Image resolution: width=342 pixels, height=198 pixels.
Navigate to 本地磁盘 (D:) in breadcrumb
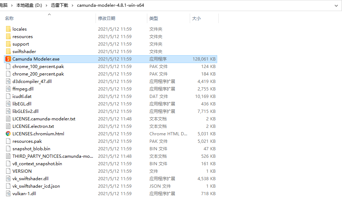29,5
